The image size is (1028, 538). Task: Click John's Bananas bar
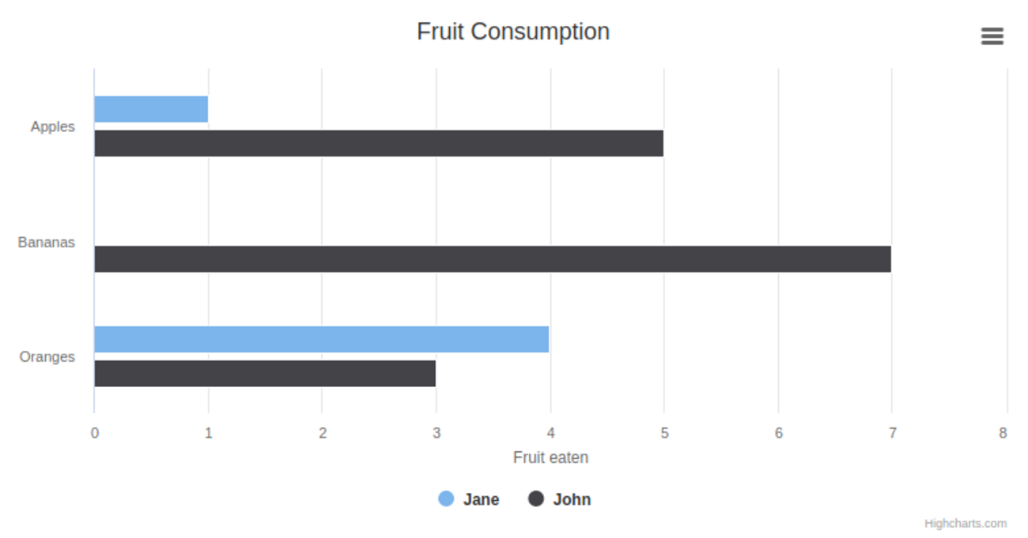coord(493,259)
